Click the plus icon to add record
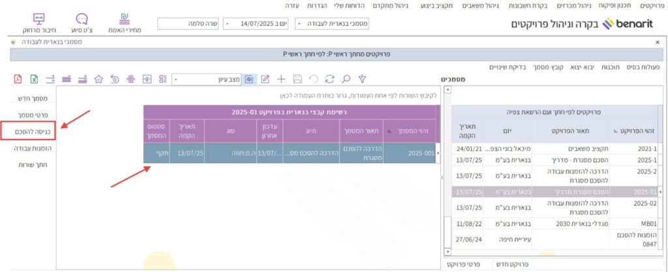The height and width of the screenshot is (272, 668). point(282,79)
